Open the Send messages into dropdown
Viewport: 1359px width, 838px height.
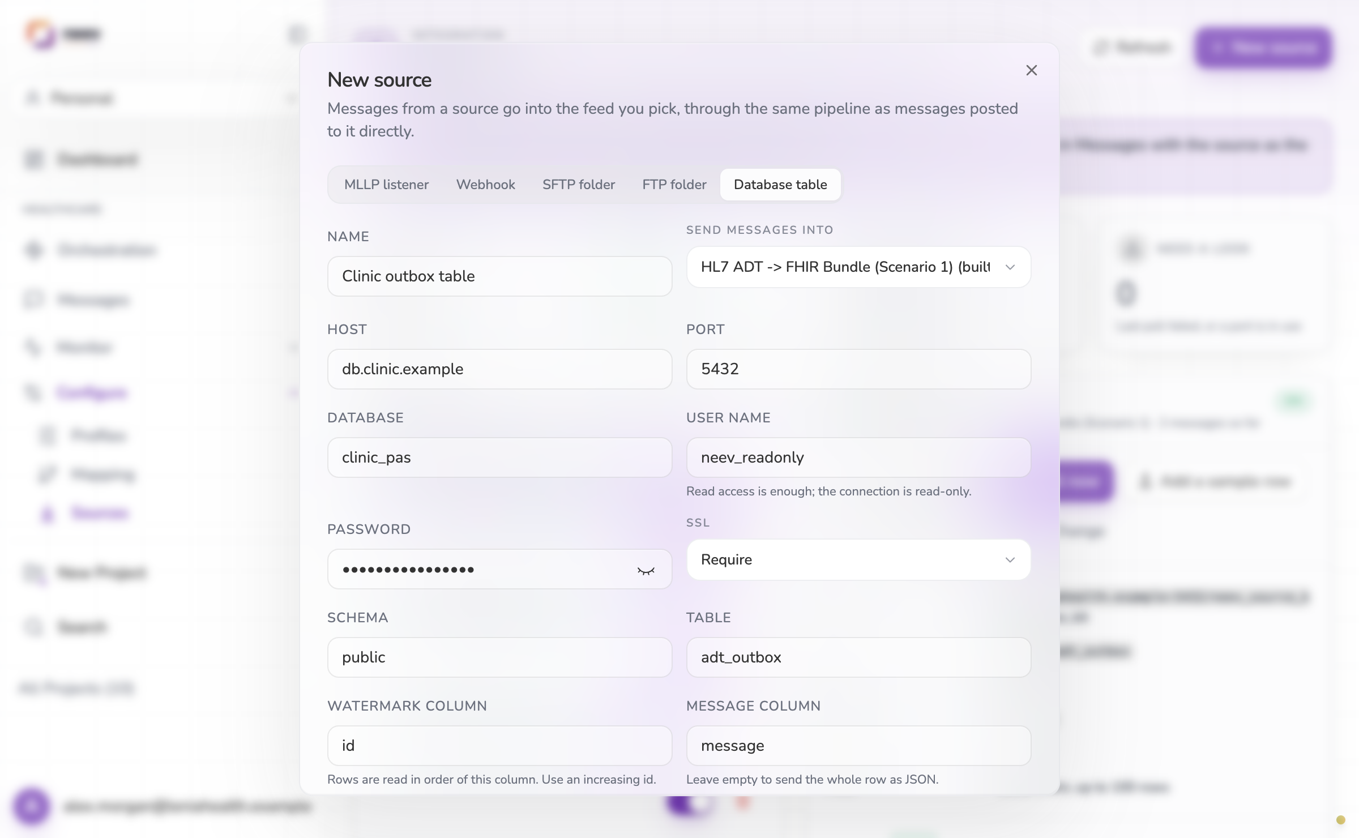click(858, 267)
